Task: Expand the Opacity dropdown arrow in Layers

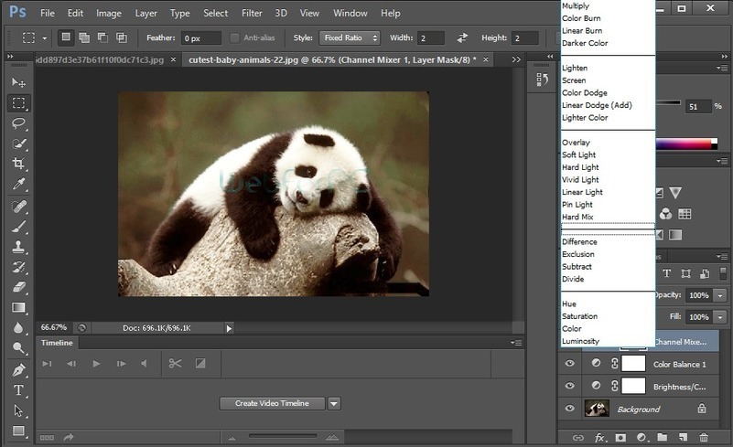Action: pyautogui.click(x=720, y=296)
